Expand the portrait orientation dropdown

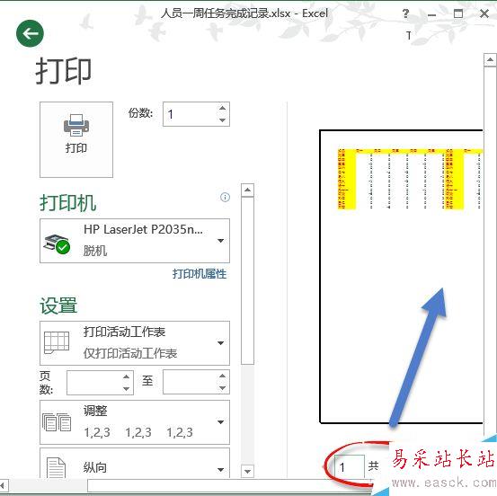(135, 463)
